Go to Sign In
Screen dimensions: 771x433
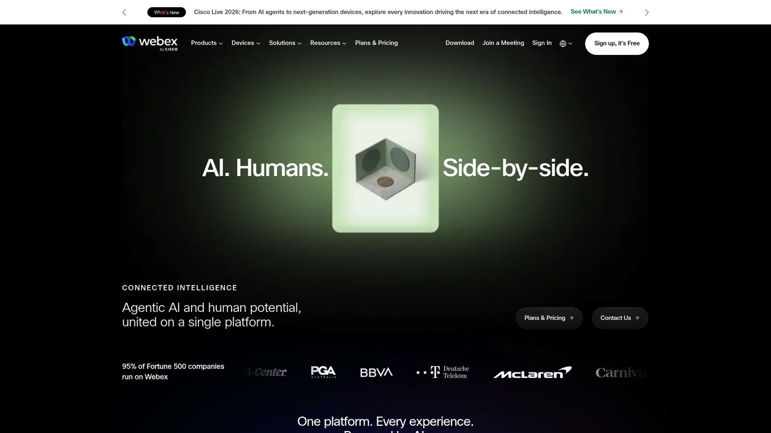542,43
